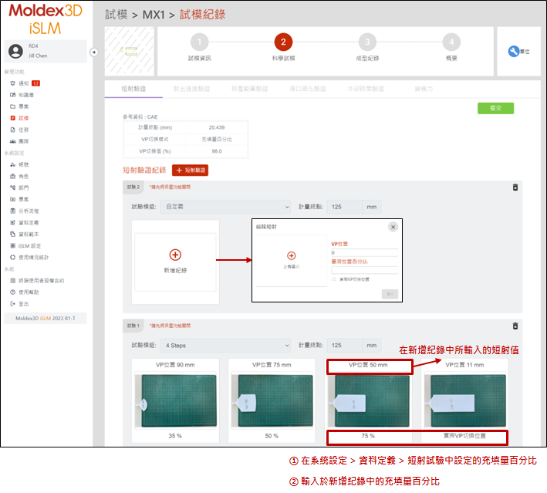
Task: Open 試驗模組 dropdown showing 自定義
Action: pyautogui.click(x=225, y=207)
